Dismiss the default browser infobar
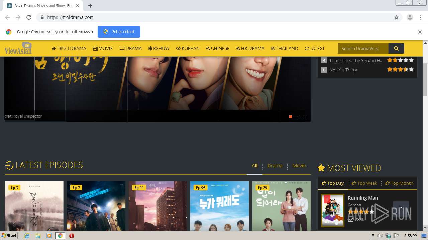Image resolution: width=428 pixels, height=240 pixels. (420, 32)
